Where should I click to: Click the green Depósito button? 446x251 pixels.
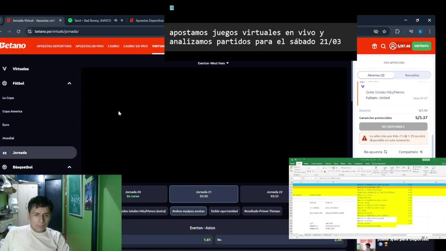click(x=422, y=46)
